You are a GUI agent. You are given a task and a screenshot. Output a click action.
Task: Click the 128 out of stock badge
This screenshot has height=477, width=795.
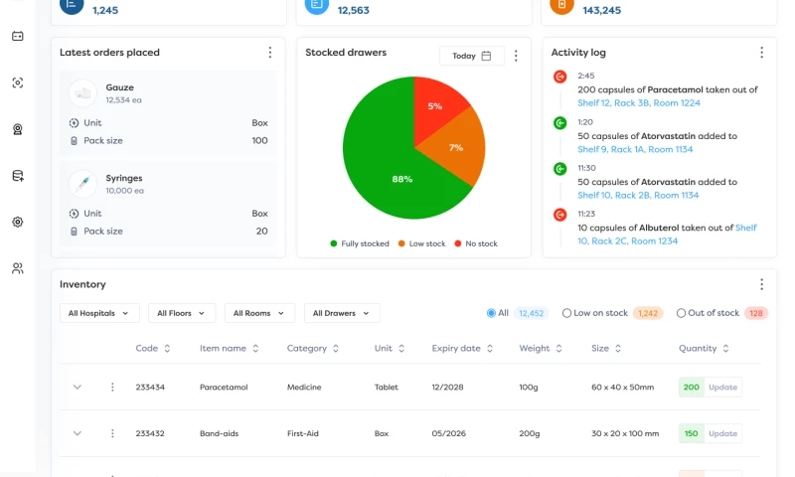756,313
